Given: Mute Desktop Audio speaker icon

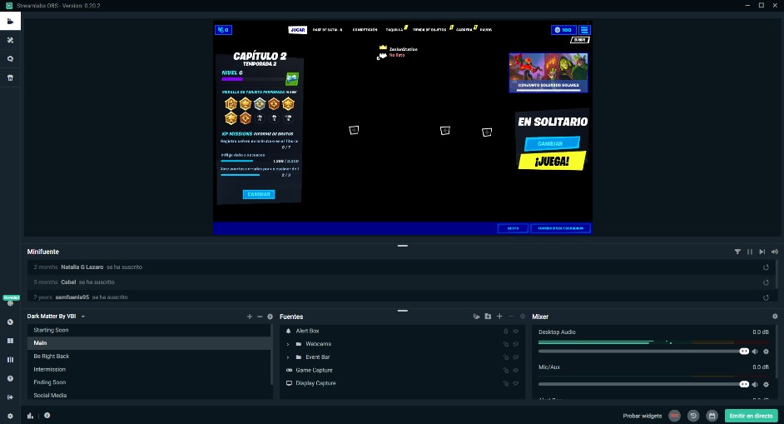Looking at the screenshot, I should click(x=755, y=352).
